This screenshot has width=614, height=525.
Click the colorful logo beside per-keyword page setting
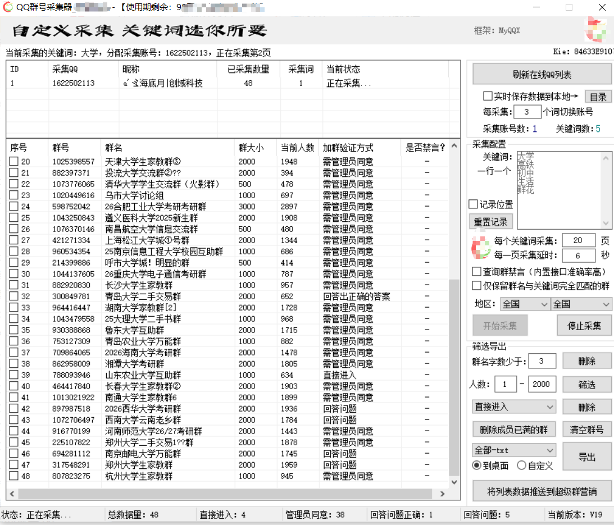pyautogui.click(x=481, y=248)
